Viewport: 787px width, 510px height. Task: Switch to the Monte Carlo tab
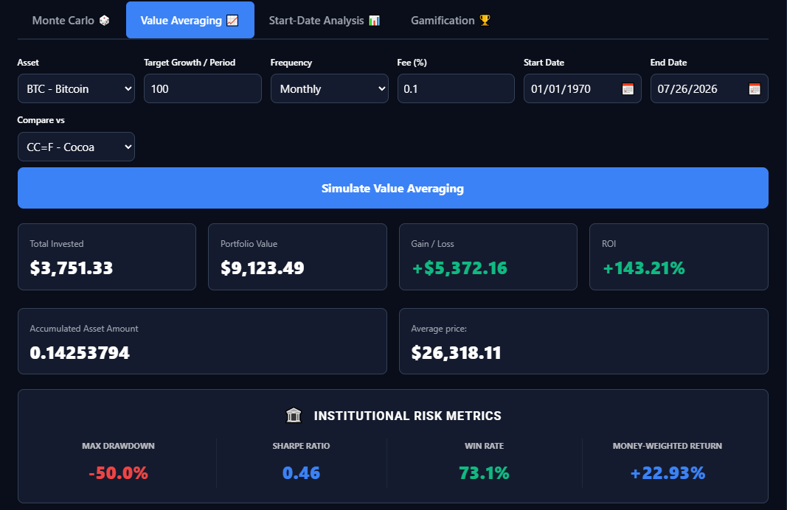[71, 21]
